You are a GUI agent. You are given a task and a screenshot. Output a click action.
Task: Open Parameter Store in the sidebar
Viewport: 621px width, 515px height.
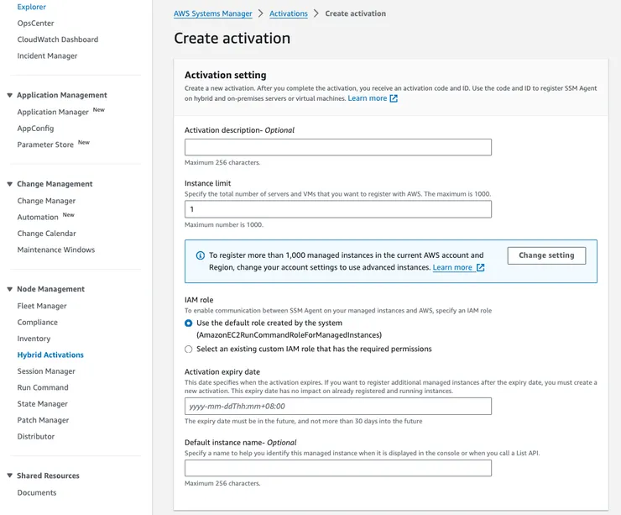(x=45, y=145)
